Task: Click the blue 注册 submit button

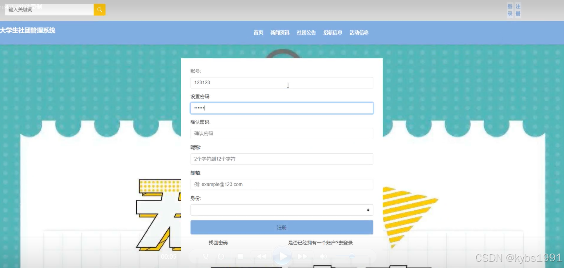Action: (282, 227)
